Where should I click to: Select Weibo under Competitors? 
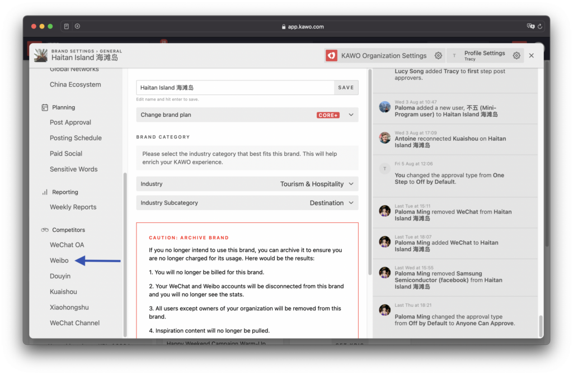[x=59, y=260]
